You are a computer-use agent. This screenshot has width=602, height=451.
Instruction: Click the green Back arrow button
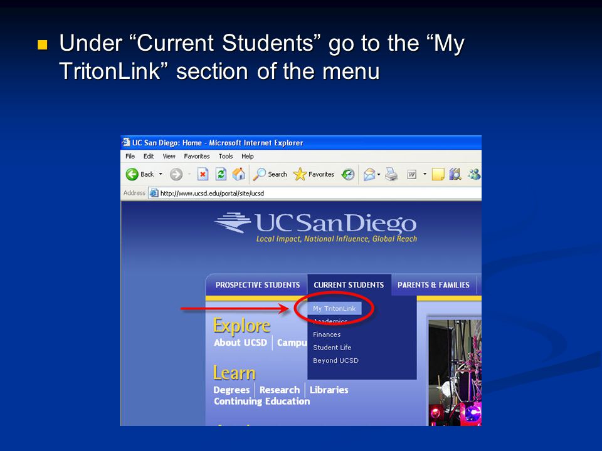click(132, 175)
